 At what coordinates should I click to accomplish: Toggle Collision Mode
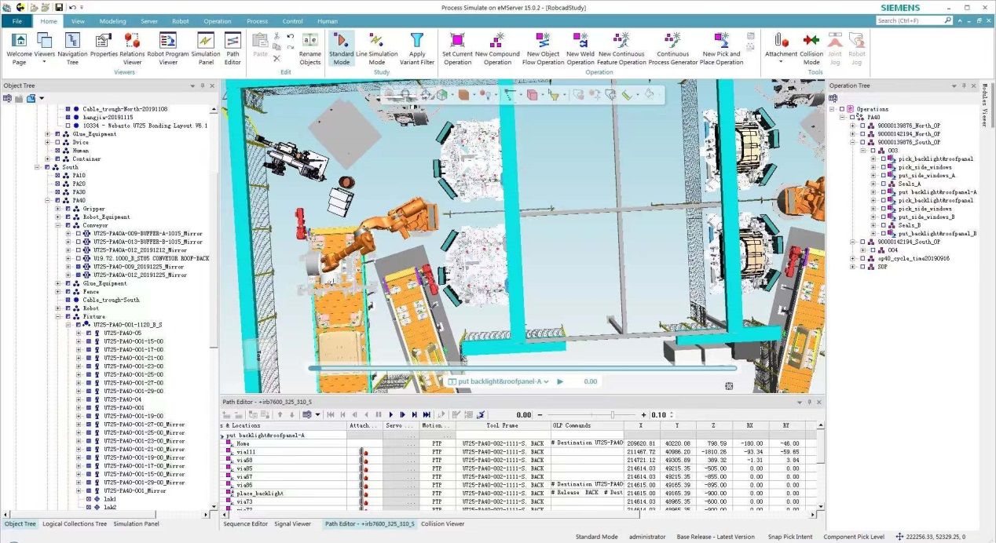(811, 49)
